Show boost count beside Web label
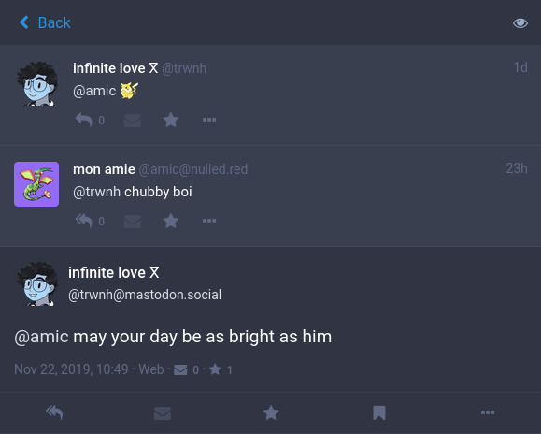541x434 pixels. point(186,369)
